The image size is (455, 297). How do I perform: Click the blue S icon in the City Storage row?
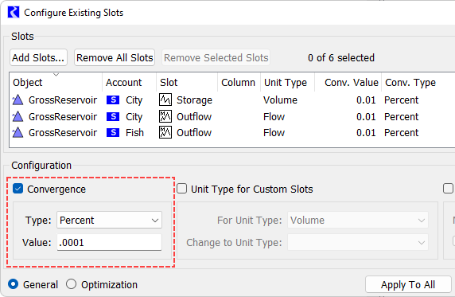(113, 100)
